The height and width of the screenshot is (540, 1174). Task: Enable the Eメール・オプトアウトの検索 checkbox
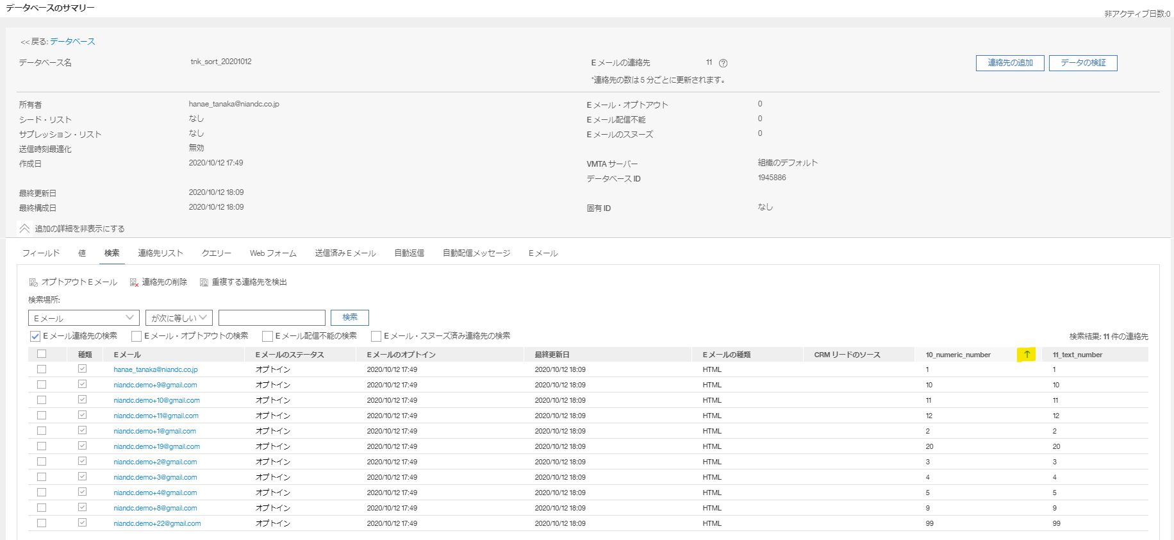point(136,336)
